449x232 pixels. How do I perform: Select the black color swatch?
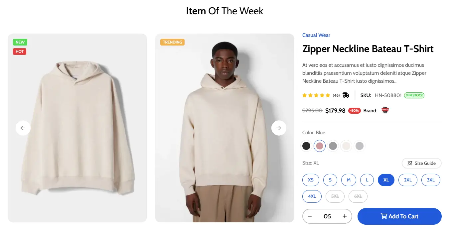306,146
